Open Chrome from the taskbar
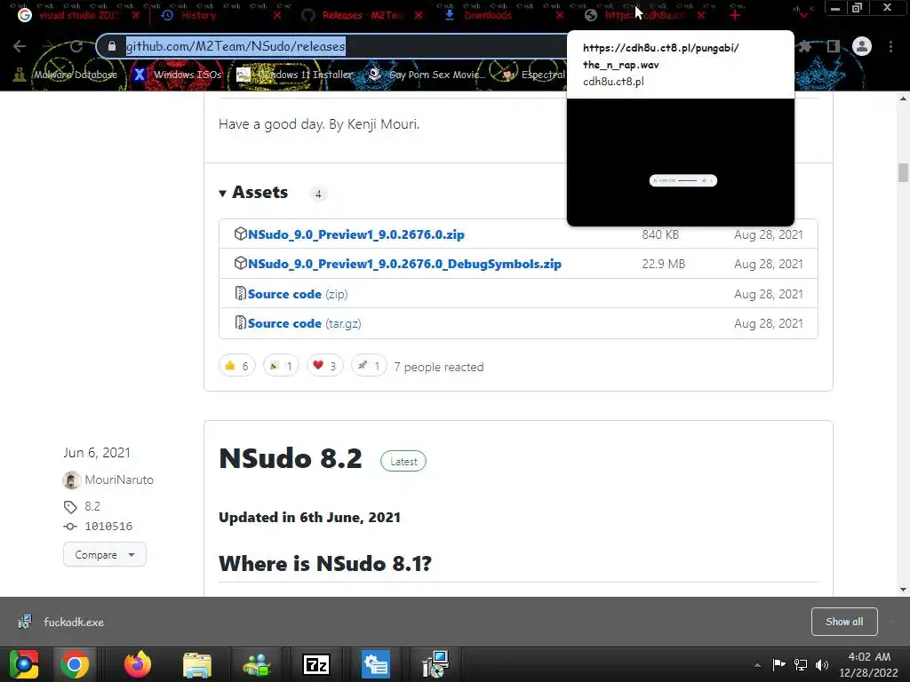The width and height of the screenshot is (910, 682). click(75, 664)
